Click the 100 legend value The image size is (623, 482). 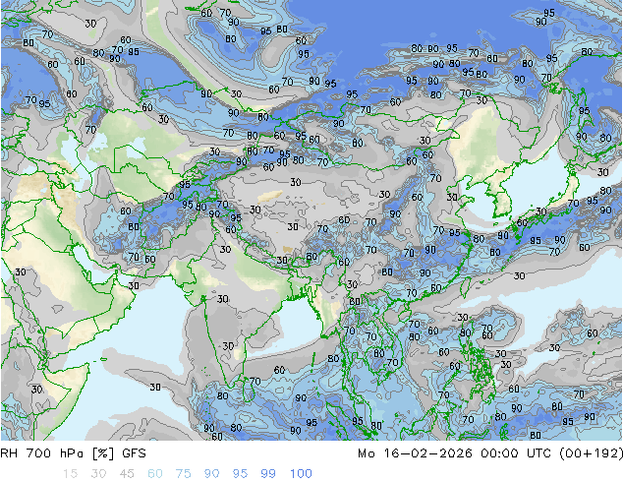point(301,474)
